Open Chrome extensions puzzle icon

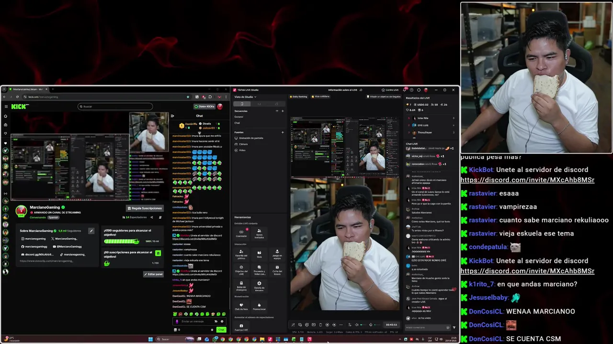(x=210, y=97)
